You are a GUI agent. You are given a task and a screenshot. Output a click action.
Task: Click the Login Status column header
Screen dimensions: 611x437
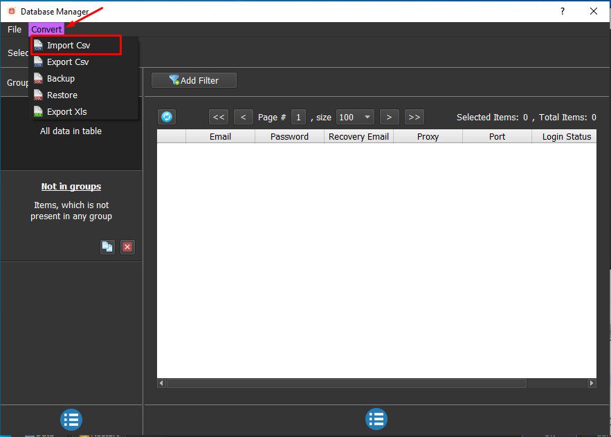[564, 137]
